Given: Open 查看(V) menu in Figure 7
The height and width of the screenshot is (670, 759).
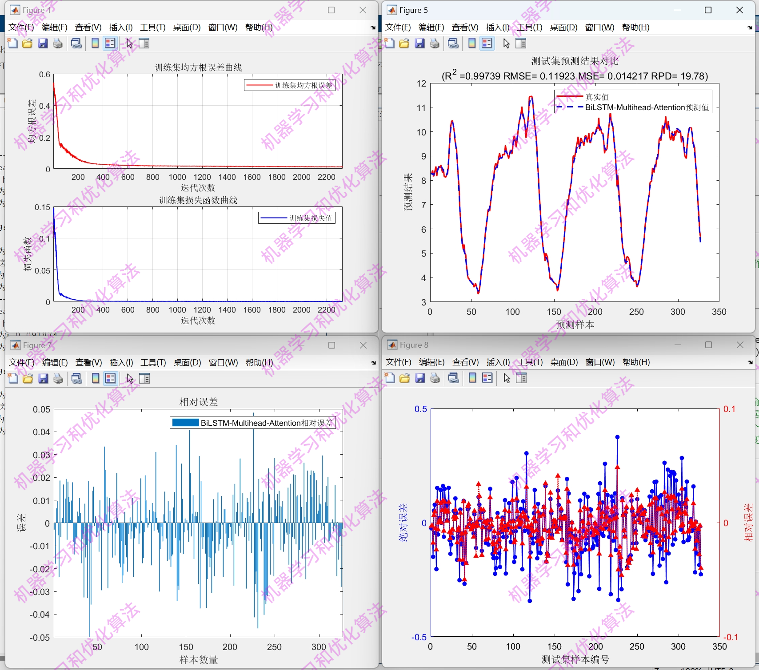Looking at the screenshot, I should 89,363.
